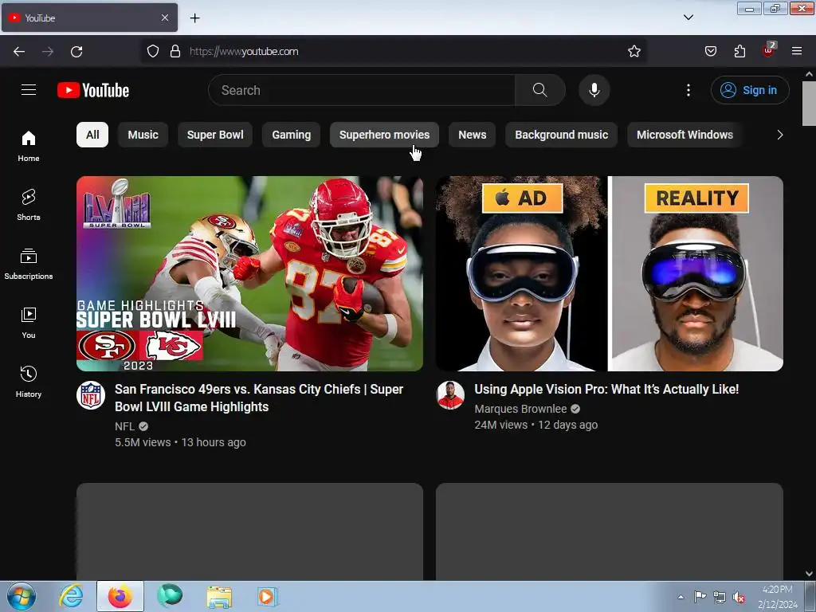Close the YouTube tab

(164, 18)
